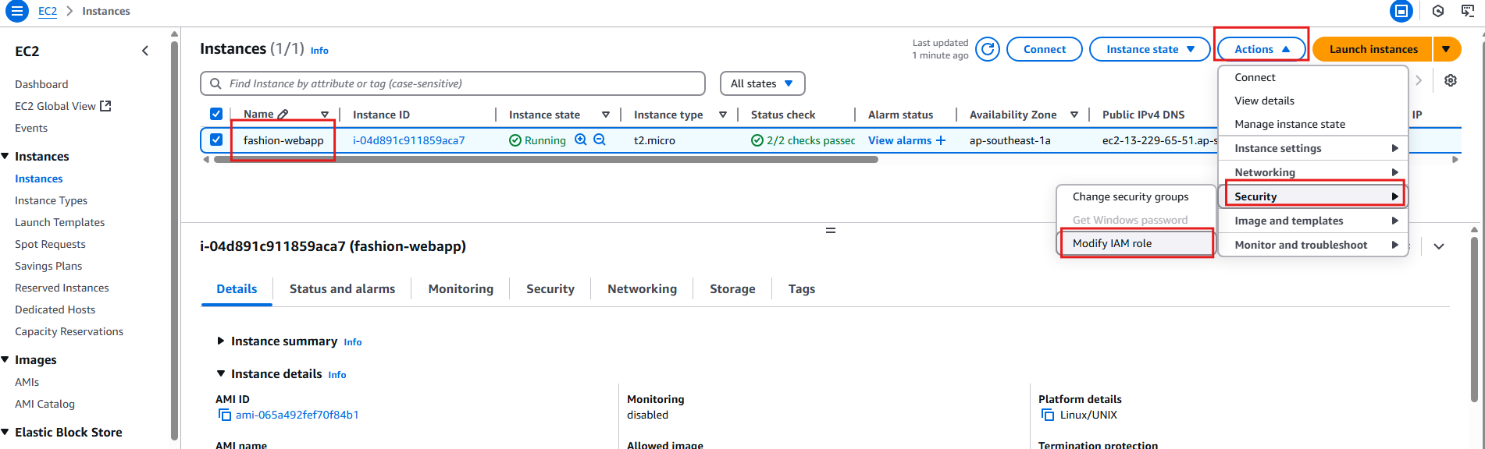Collapse the Elastic Block Store sidebar group
This screenshot has height=449, width=1485.
5,432
